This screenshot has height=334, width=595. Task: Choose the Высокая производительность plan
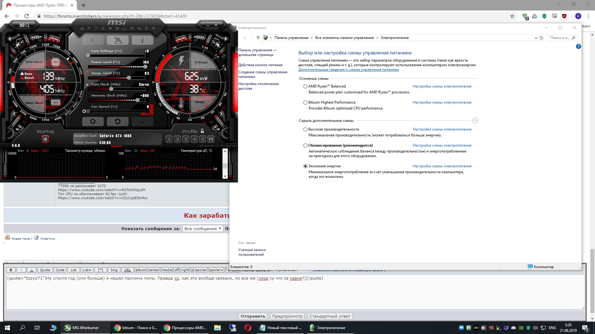coord(305,130)
